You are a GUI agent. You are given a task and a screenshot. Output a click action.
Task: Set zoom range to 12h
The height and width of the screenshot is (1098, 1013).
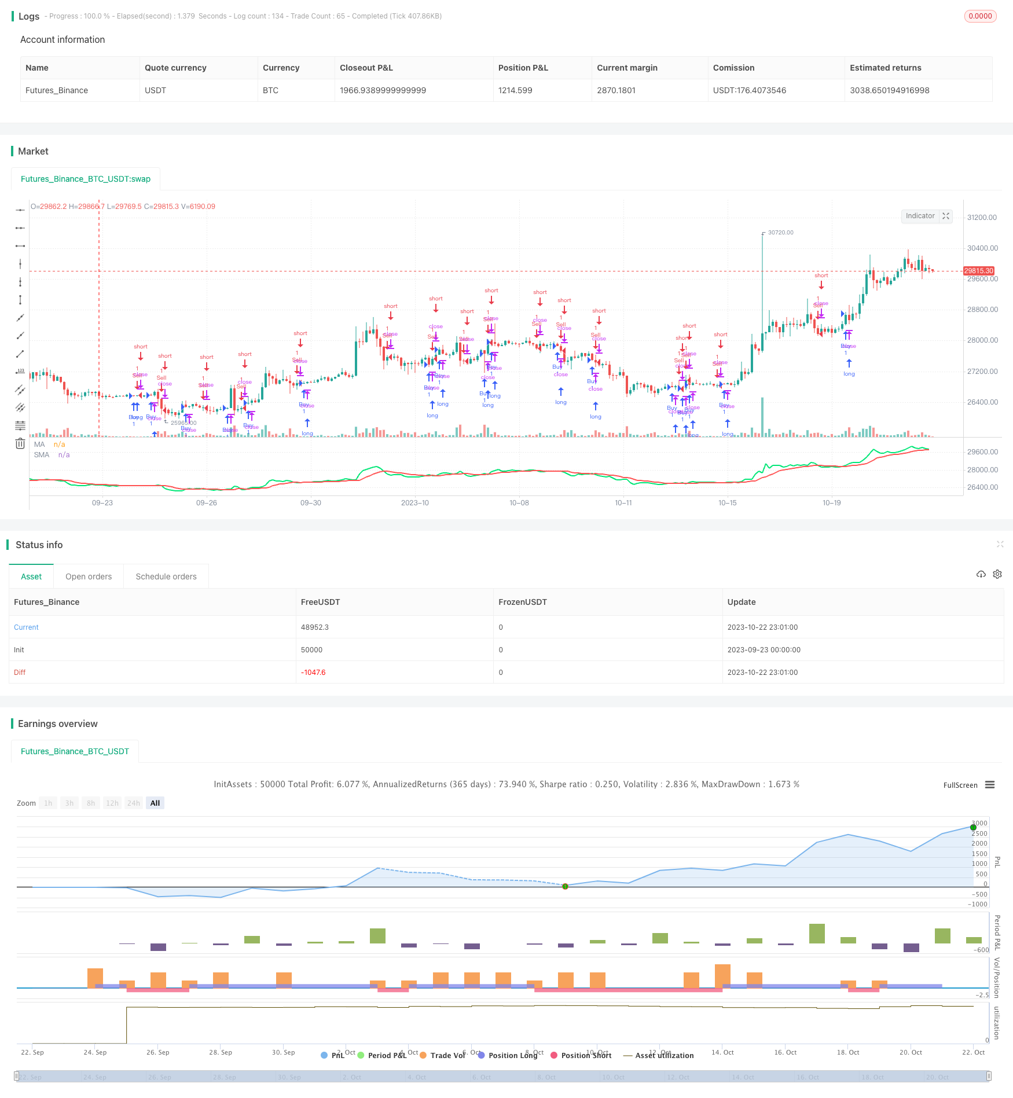[x=112, y=803]
